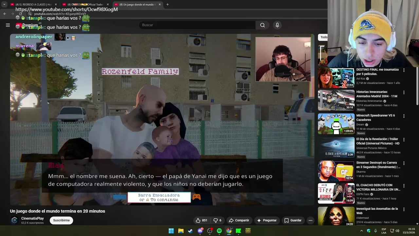Viewport: 419px width, 236px height.
Task: Open options menu for 'Investigué las Anomalías' video
Action: pos(404,209)
